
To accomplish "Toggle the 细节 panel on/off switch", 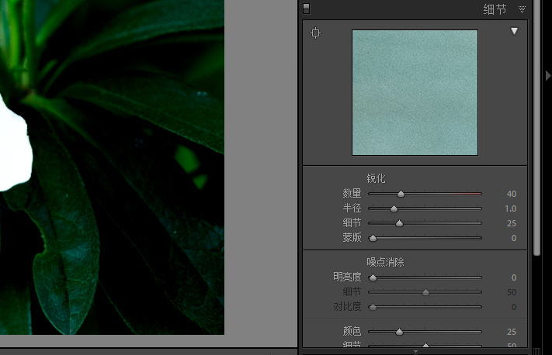I will click(x=306, y=9).
